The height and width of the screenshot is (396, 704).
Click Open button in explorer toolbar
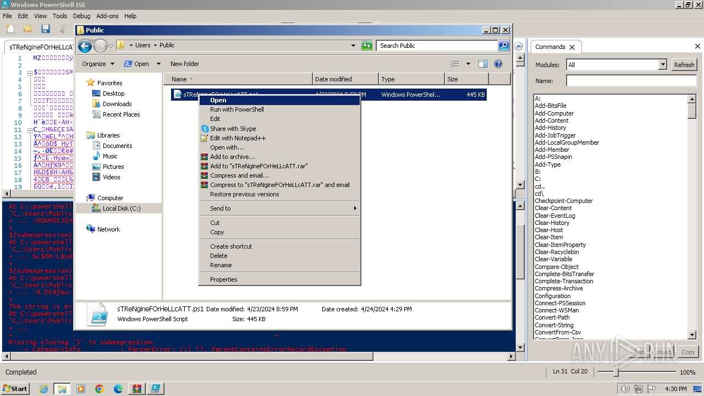point(136,64)
